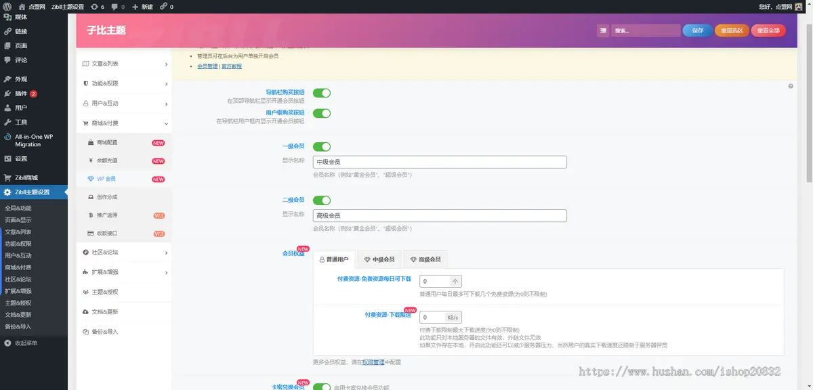This screenshot has height=390, width=813.
Task: Click the help question-mark icon
Action: click(791, 86)
